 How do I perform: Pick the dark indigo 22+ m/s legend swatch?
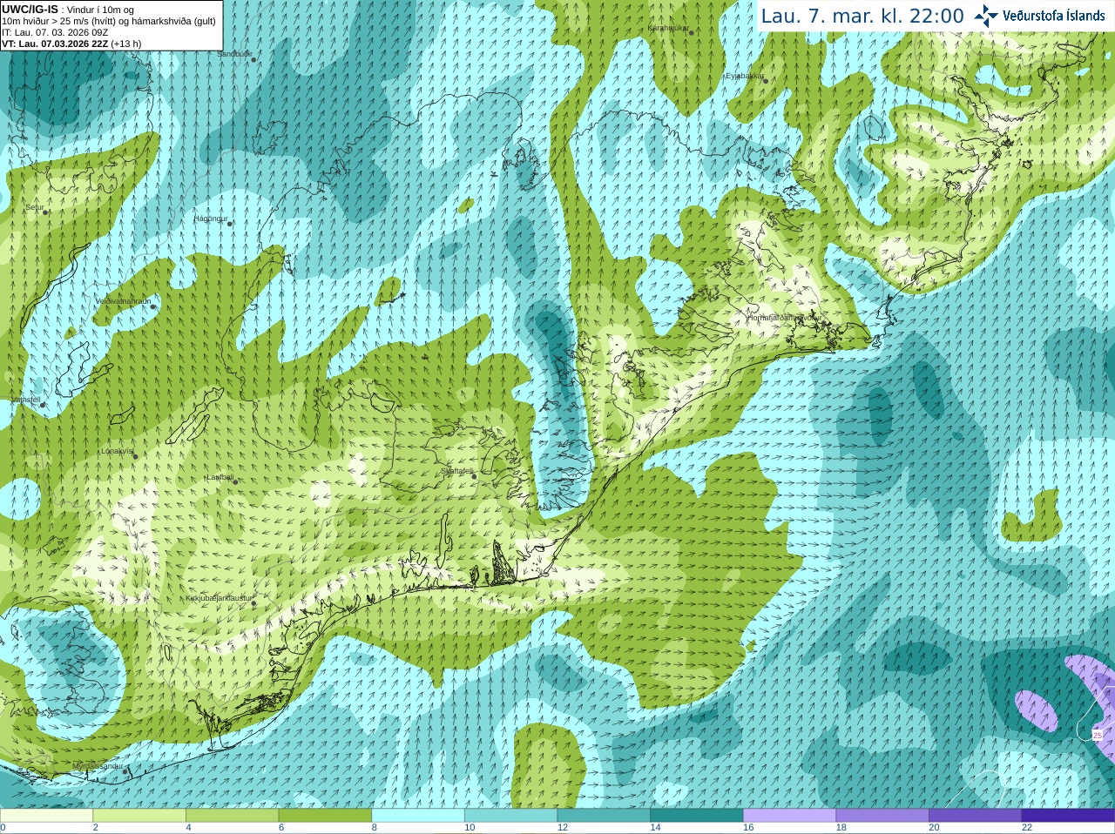click(x=1068, y=816)
